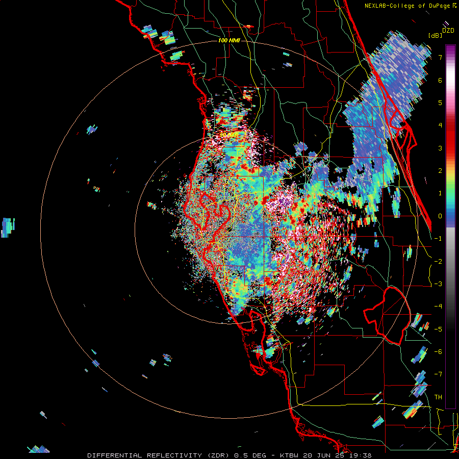Screen dimensions: 459x459
Task: Click the -3 value on the dB scale
Action: [438, 284]
